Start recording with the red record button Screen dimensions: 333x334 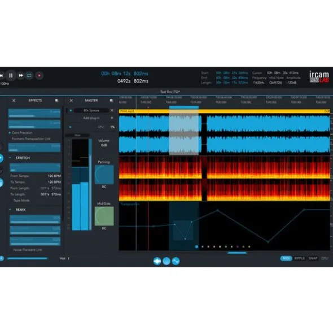39,75
